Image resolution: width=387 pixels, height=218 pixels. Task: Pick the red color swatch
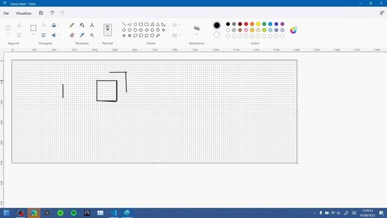pyautogui.click(x=246, y=24)
